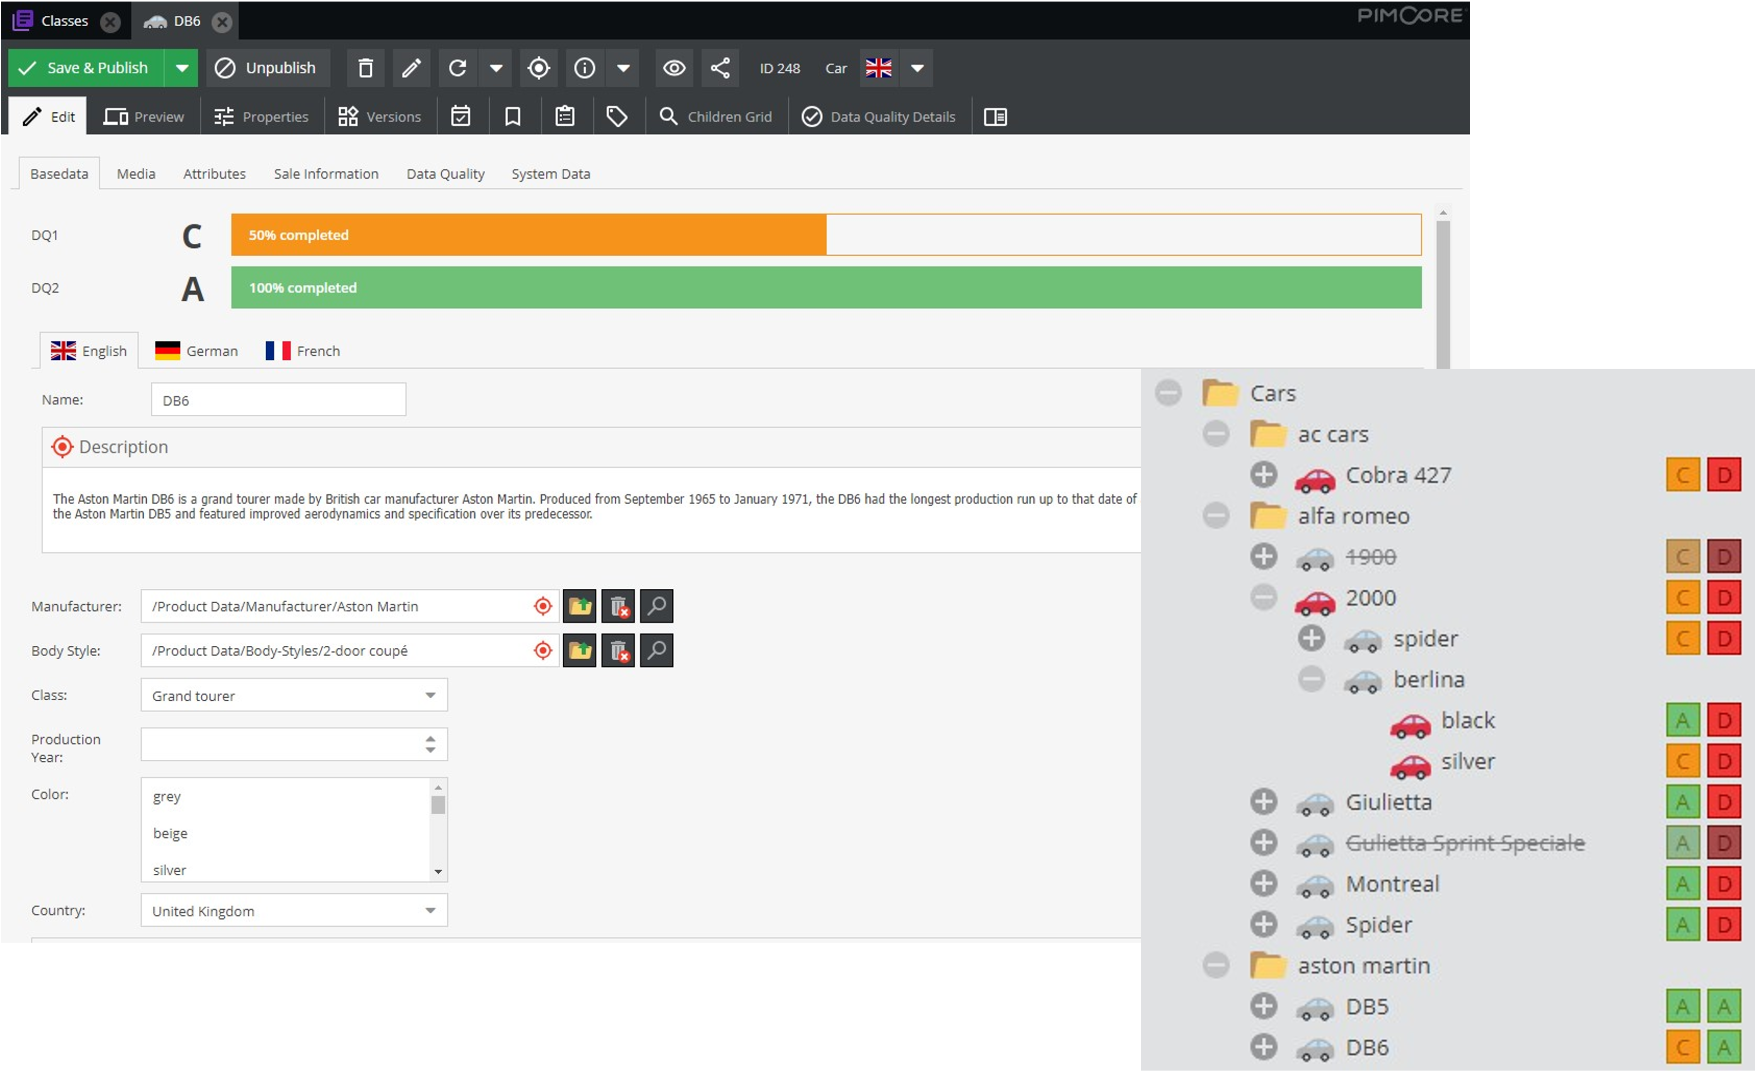The width and height of the screenshot is (1756, 1072).
Task: Click the Body Style delete trash icon
Action: point(619,650)
